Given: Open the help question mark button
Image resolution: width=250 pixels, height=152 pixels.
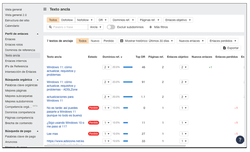Looking at the screenshot, I should (240, 140).
